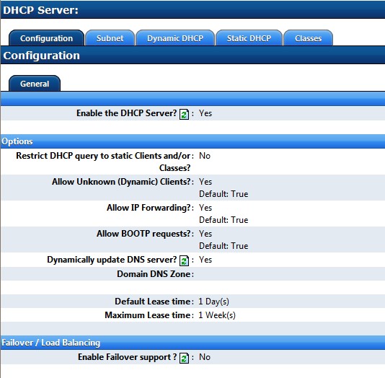The image size is (385, 378).
Task: Open the Dynamic DHCP tab
Action: (175, 38)
